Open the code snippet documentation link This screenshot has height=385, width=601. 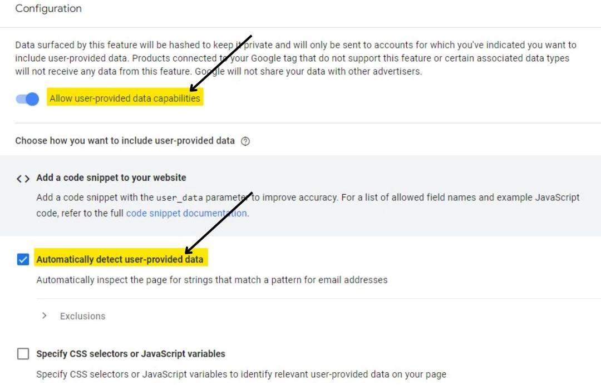click(x=186, y=213)
